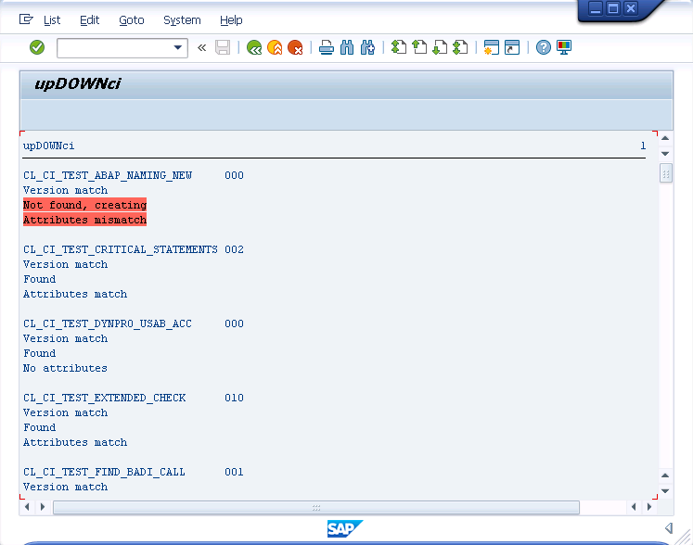Open Customize Local Layout monitor icon

pyautogui.click(x=564, y=47)
